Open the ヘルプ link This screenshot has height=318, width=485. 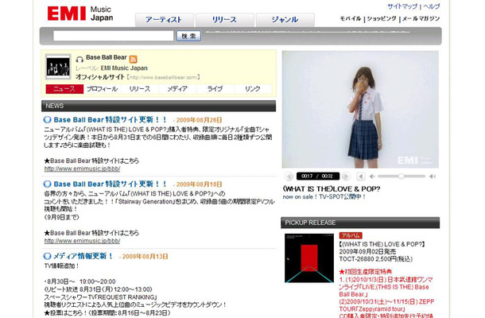click(432, 6)
